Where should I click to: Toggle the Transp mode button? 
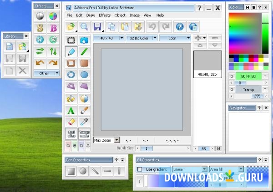[x=84, y=134]
